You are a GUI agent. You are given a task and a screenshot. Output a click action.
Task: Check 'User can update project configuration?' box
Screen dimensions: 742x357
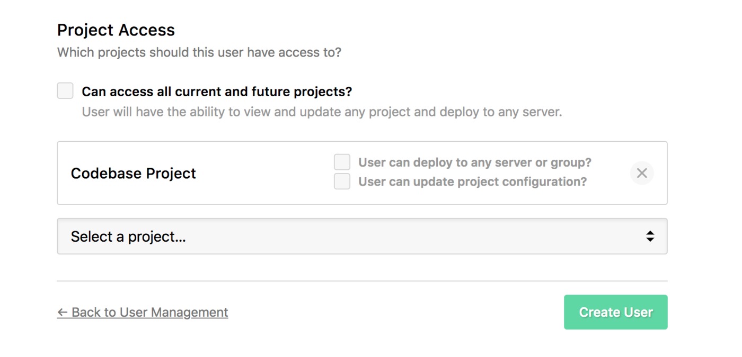[342, 181]
